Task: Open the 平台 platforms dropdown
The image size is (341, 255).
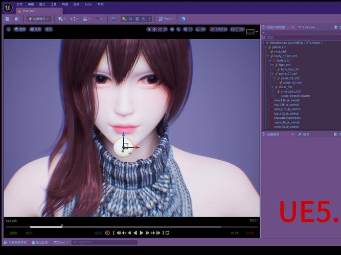Action: coord(165,19)
